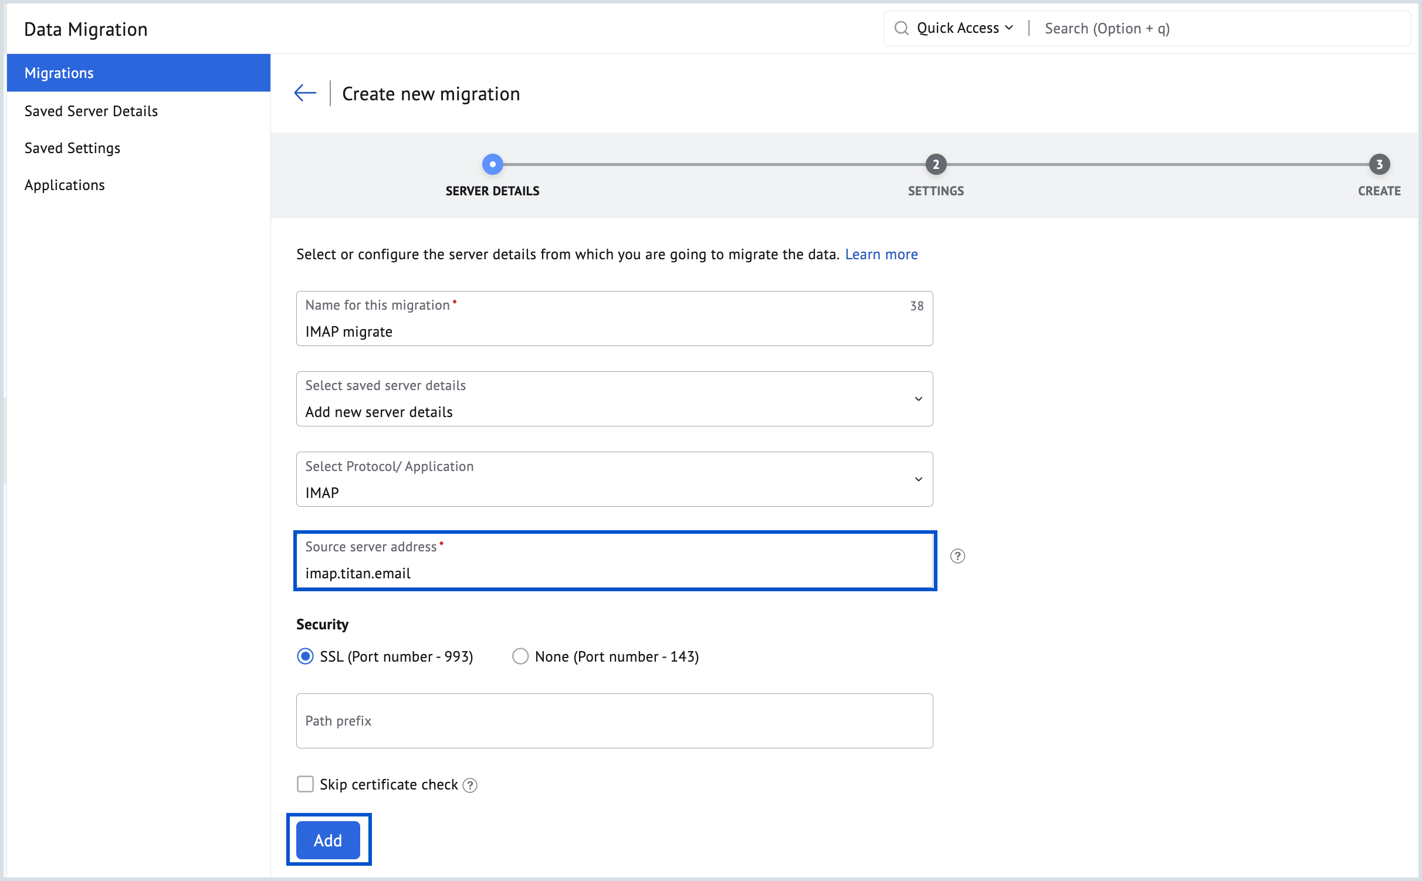The image size is (1422, 881).
Task: Click the Create step circle labeled 3
Action: tap(1379, 165)
